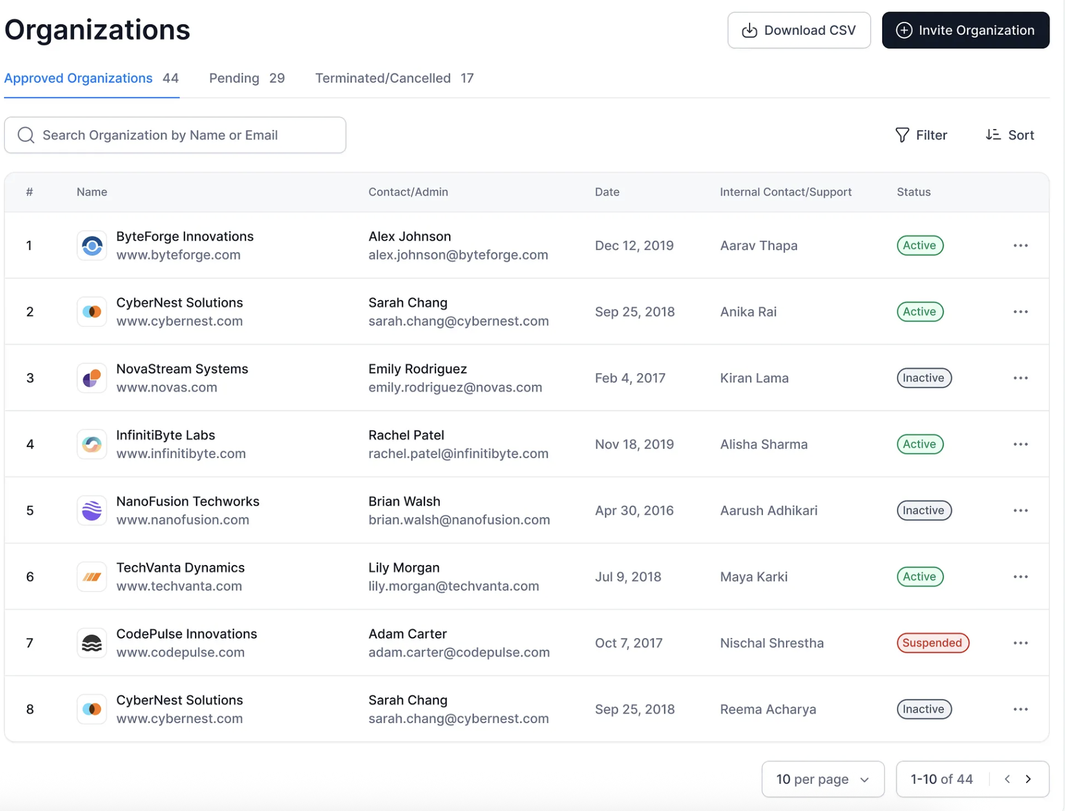1065x811 pixels.
Task: Click the Suspended status badge for CodePulse
Action: click(932, 643)
